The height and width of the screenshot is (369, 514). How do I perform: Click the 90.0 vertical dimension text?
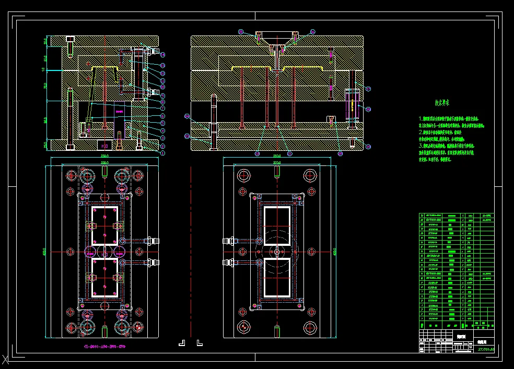click(x=45, y=120)
